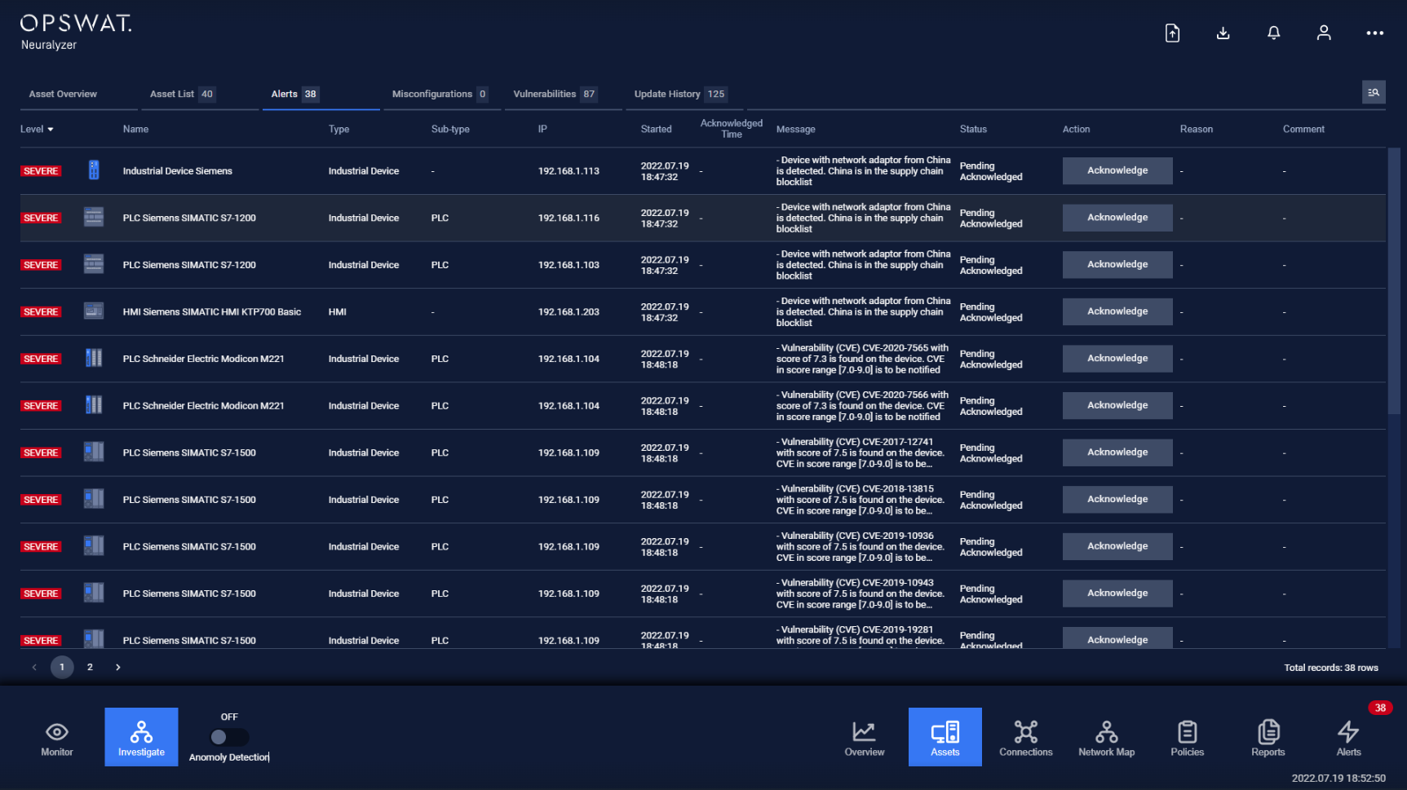Open the Assets section
Viewport: 1407px width, 790px height.
click(x=945, y=737)
